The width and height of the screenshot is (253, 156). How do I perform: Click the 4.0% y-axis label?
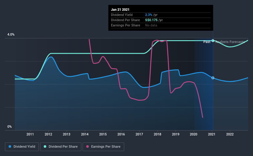(x=11, y=34)
